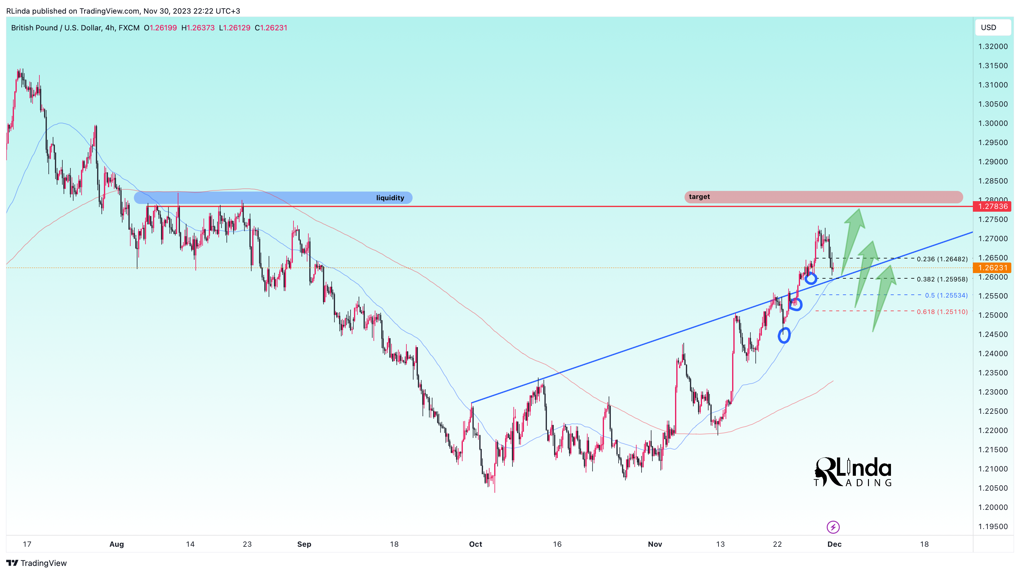Viewport: 1020px width, 574px height.
Task: Click the 1.25000 price axis value
Action: [993, 315]
